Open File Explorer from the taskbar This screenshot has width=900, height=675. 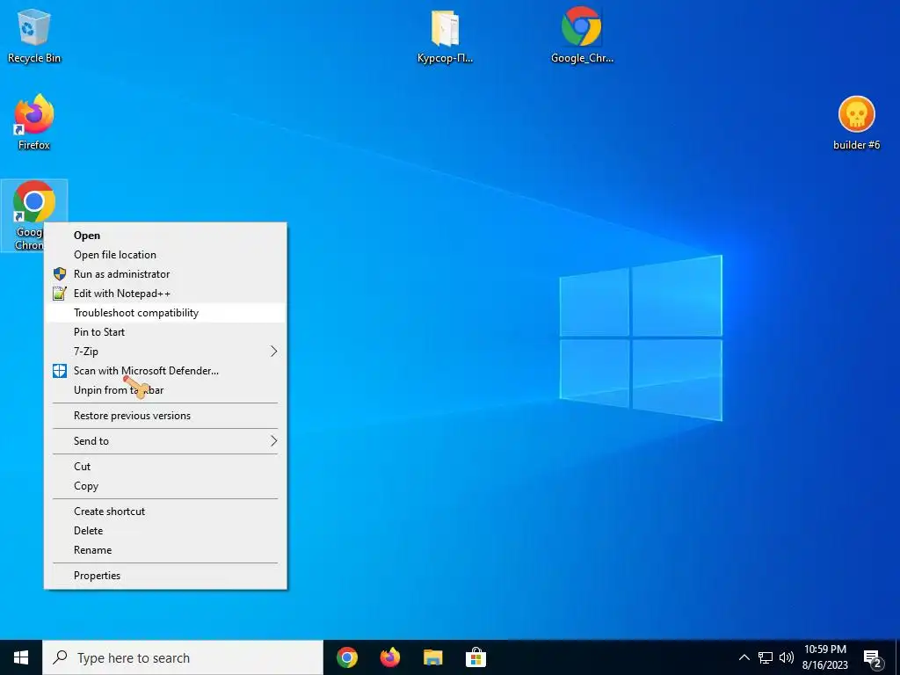click(432, 657)
